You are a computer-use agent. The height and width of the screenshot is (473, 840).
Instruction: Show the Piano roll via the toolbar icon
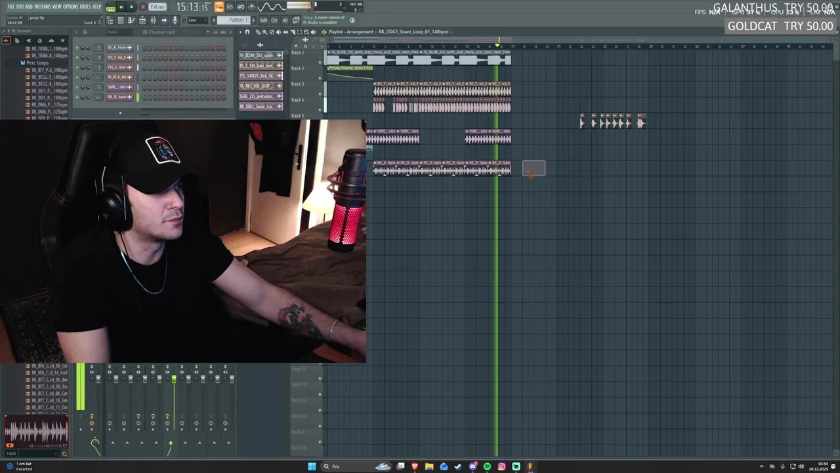131,20
